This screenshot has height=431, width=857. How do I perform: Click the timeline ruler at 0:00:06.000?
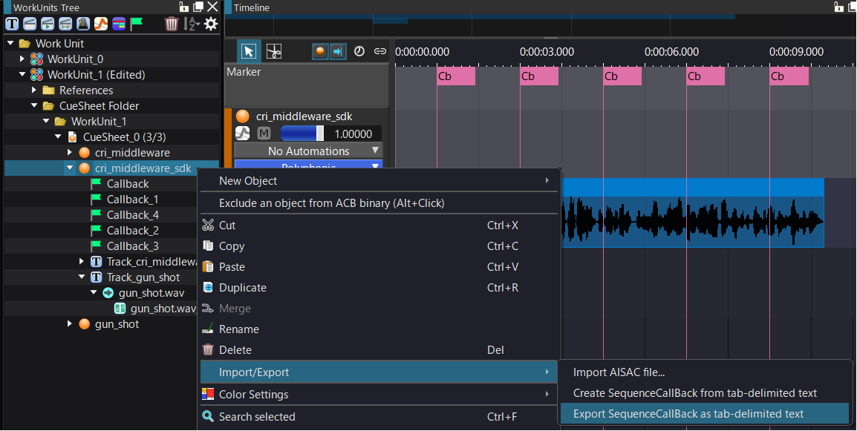tap(671, 52)
